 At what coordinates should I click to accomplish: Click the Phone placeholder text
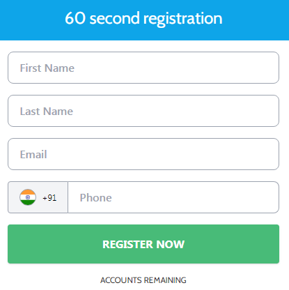[x=95, y=198]
